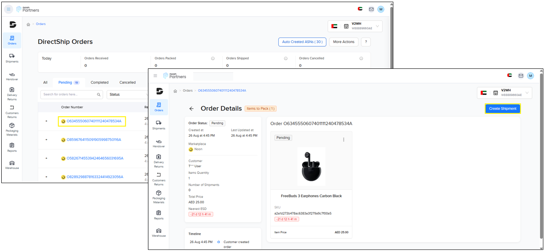Viewport: 545px width, 251px height.
Task: Open the Status filter dropdown
Action: [128, 95]
